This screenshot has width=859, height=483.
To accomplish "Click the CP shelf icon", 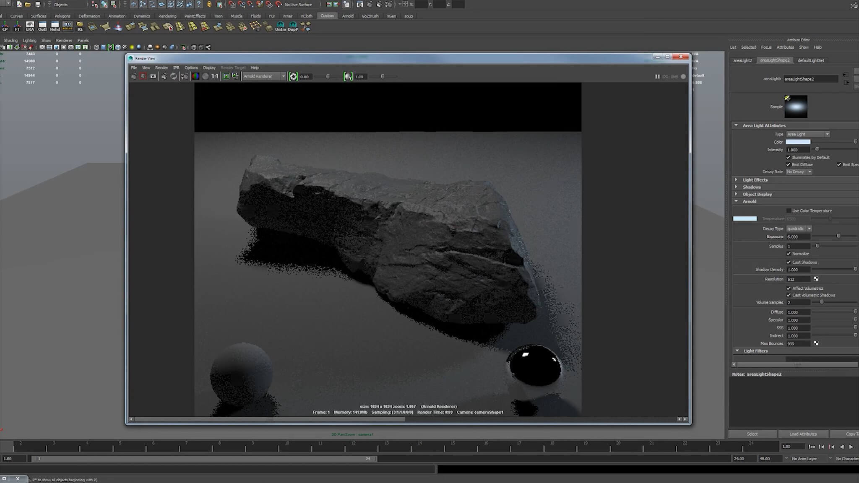I will tap(5, 27).
